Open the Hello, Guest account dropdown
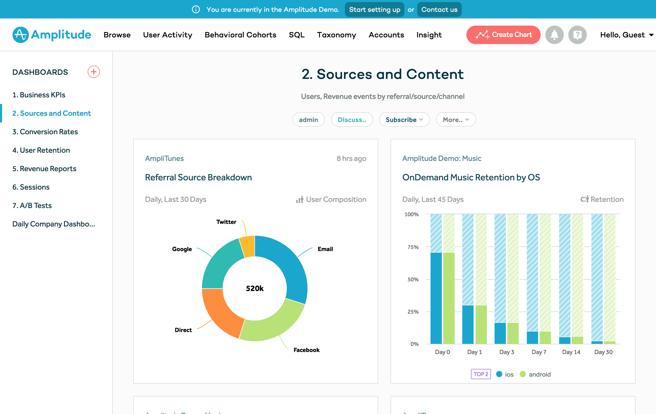The width and height of the screenshot is (656, 414). pyautogui.click(x=626, y=35)
